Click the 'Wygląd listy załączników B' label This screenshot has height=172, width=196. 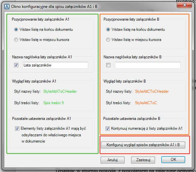coord(125,81)
